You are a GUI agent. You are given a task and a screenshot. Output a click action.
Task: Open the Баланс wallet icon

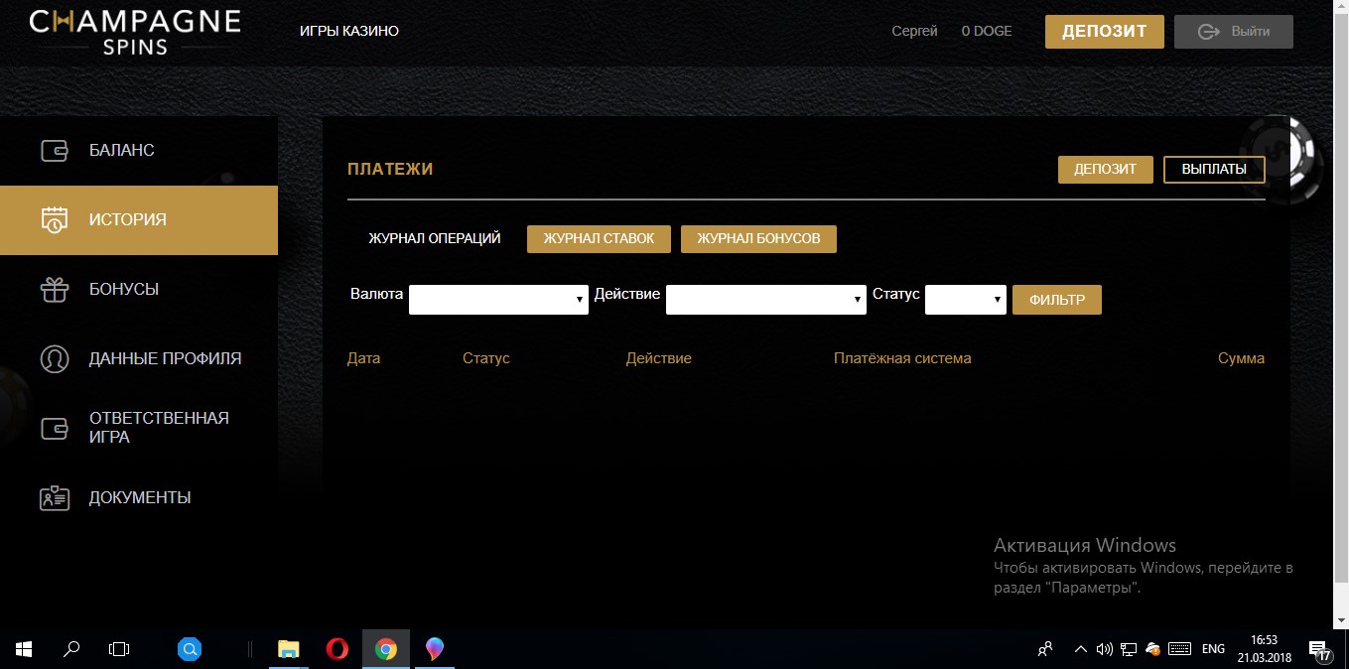(x=55, y=151)
